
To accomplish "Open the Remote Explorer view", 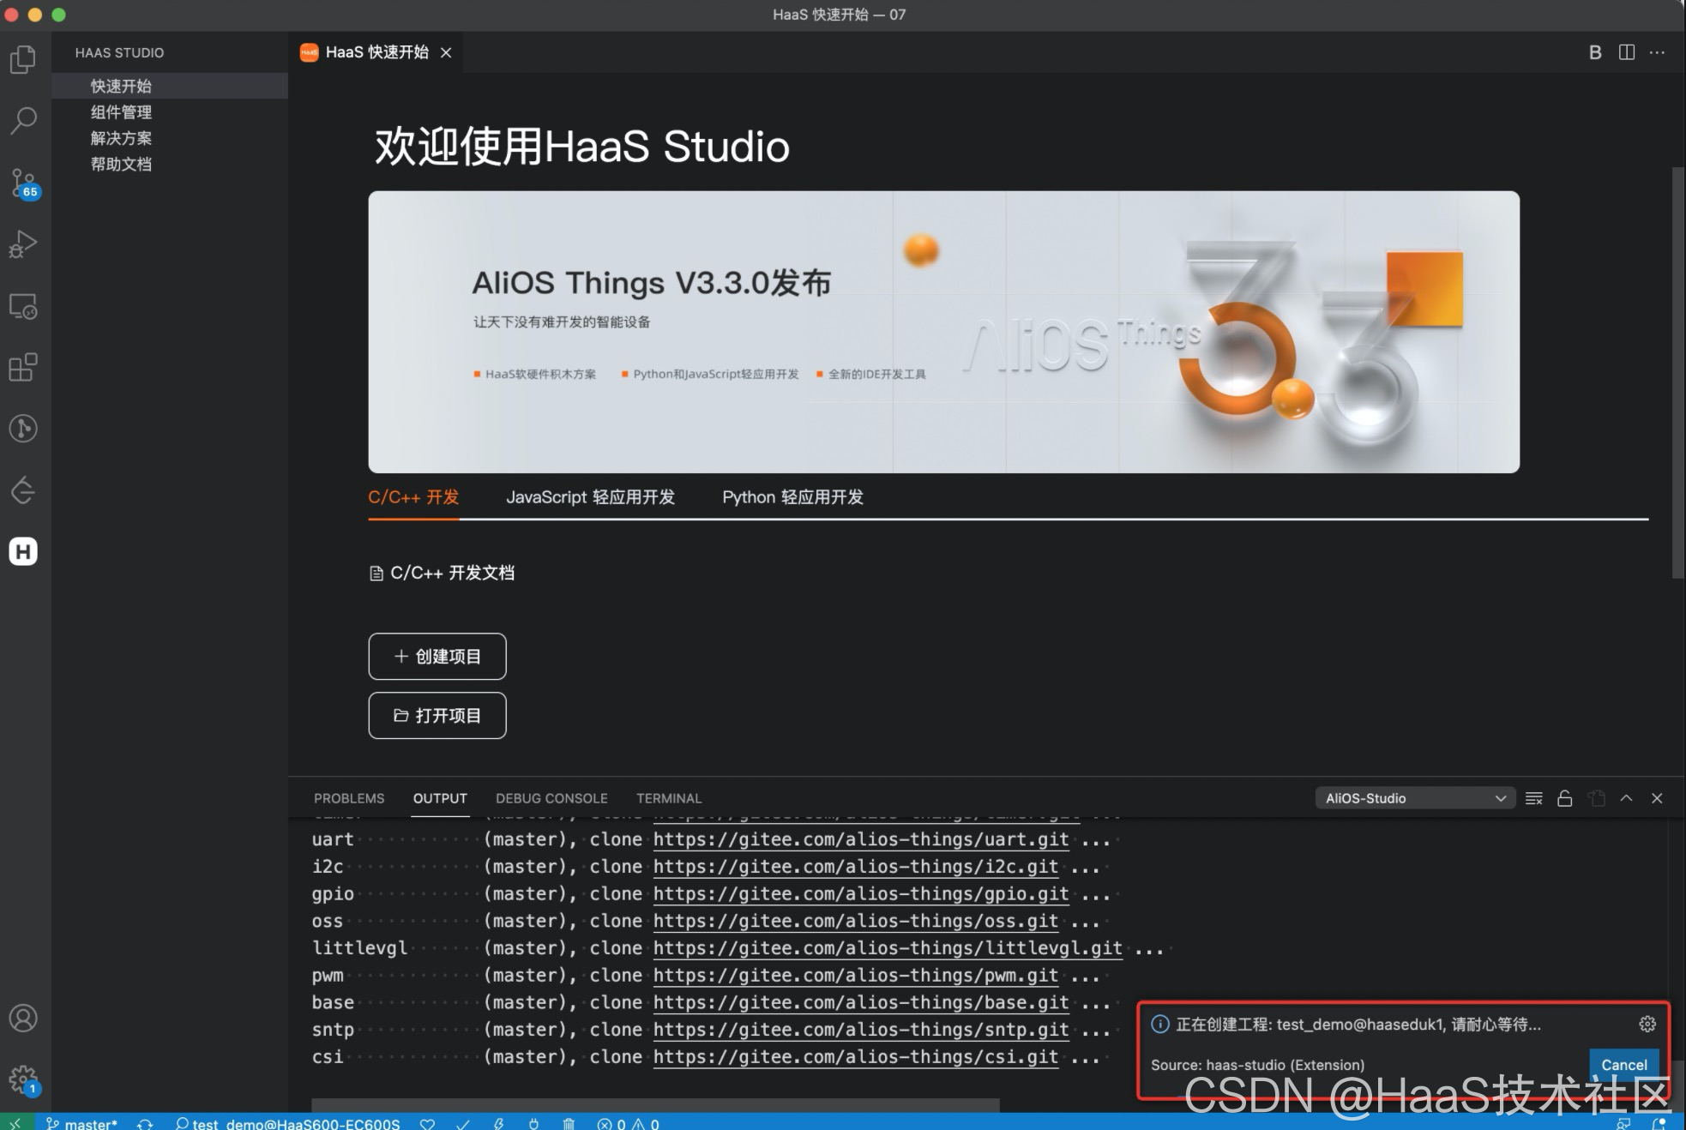I will click(x=23, y=306).
